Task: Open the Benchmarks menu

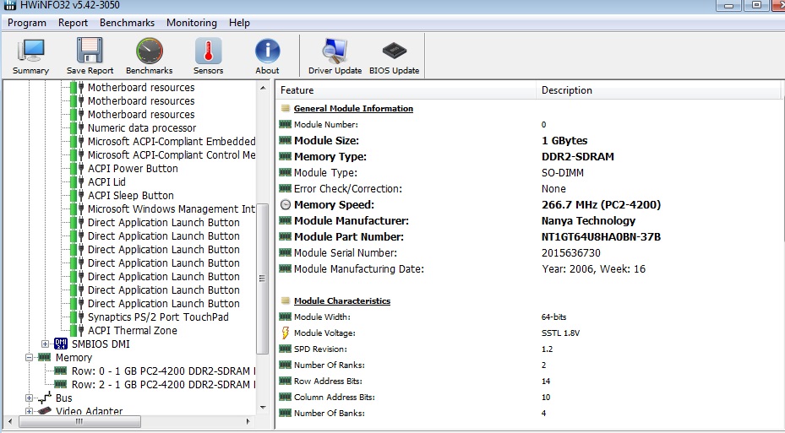Action: click(x=127, y=23)
